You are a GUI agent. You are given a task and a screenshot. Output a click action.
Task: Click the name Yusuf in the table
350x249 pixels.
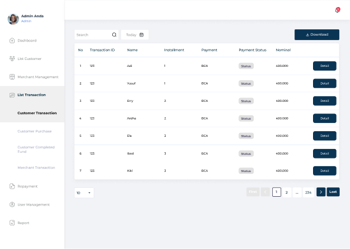pos(131,83)
